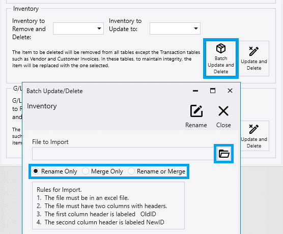The width and height of the screenshot is (283, 234).
Task: Click the Close X icon below the title bar
Action: click(x=223, y=111)
